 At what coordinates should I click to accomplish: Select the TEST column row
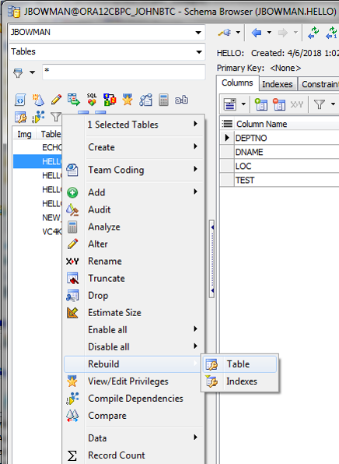click(280, 180)
